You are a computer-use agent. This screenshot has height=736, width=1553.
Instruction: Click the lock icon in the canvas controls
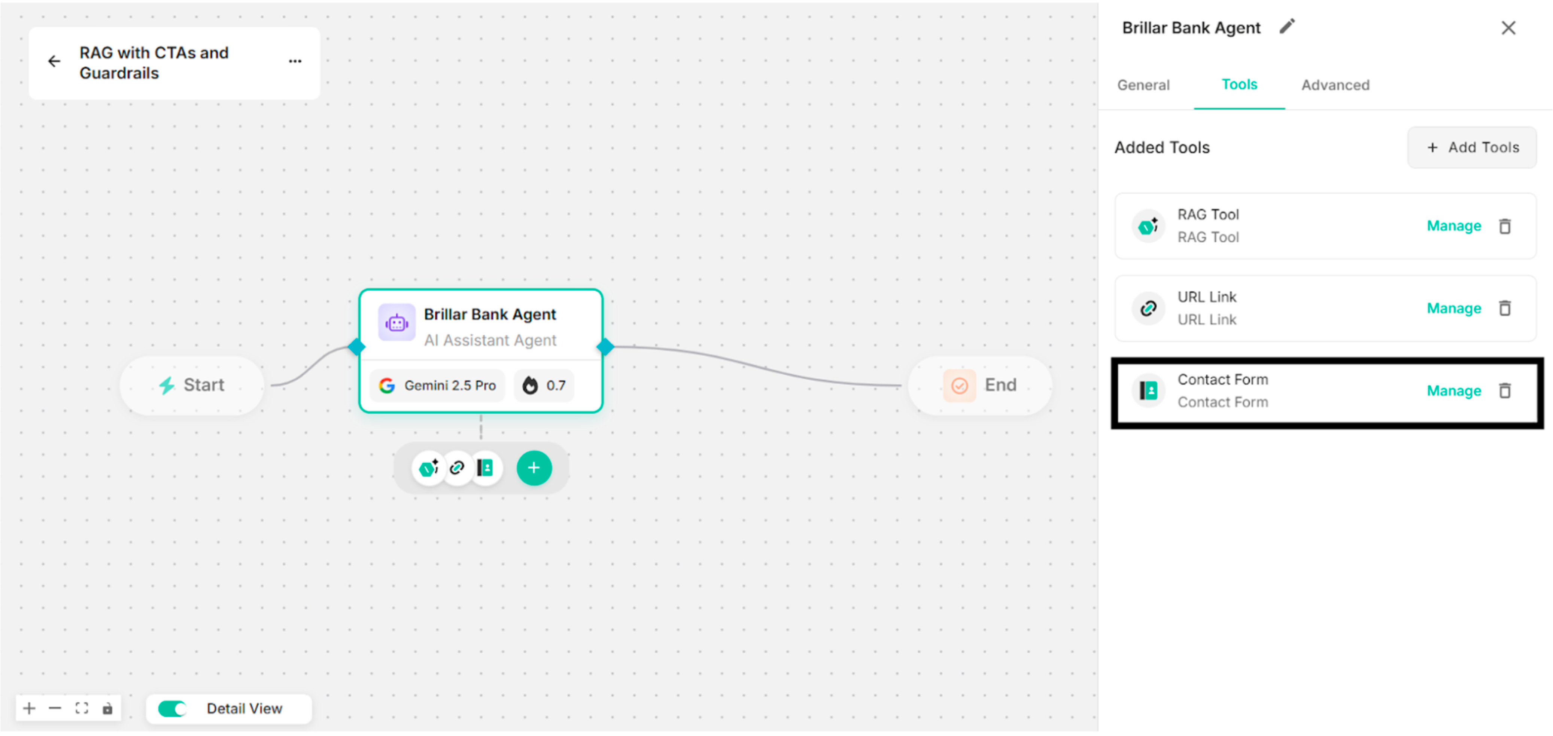tap(107, 708)
